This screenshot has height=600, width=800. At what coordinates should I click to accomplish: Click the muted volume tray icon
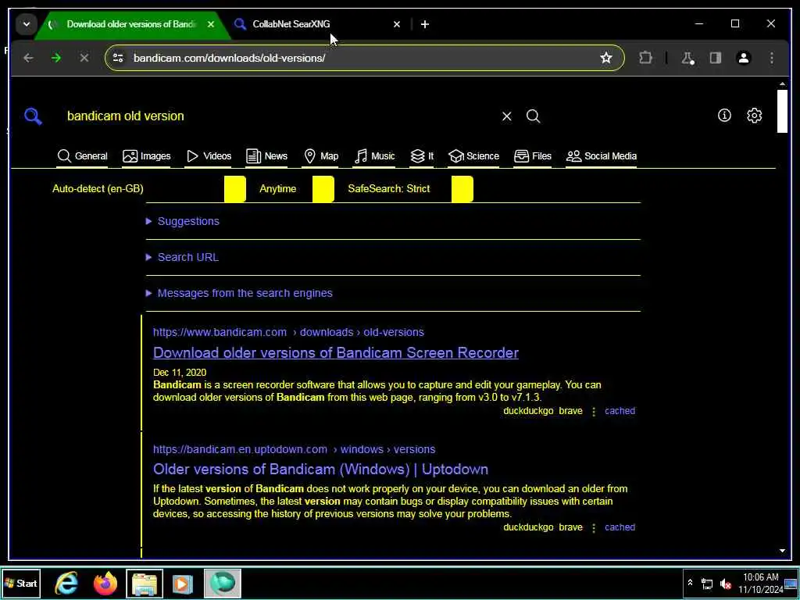tap(725, 584)
